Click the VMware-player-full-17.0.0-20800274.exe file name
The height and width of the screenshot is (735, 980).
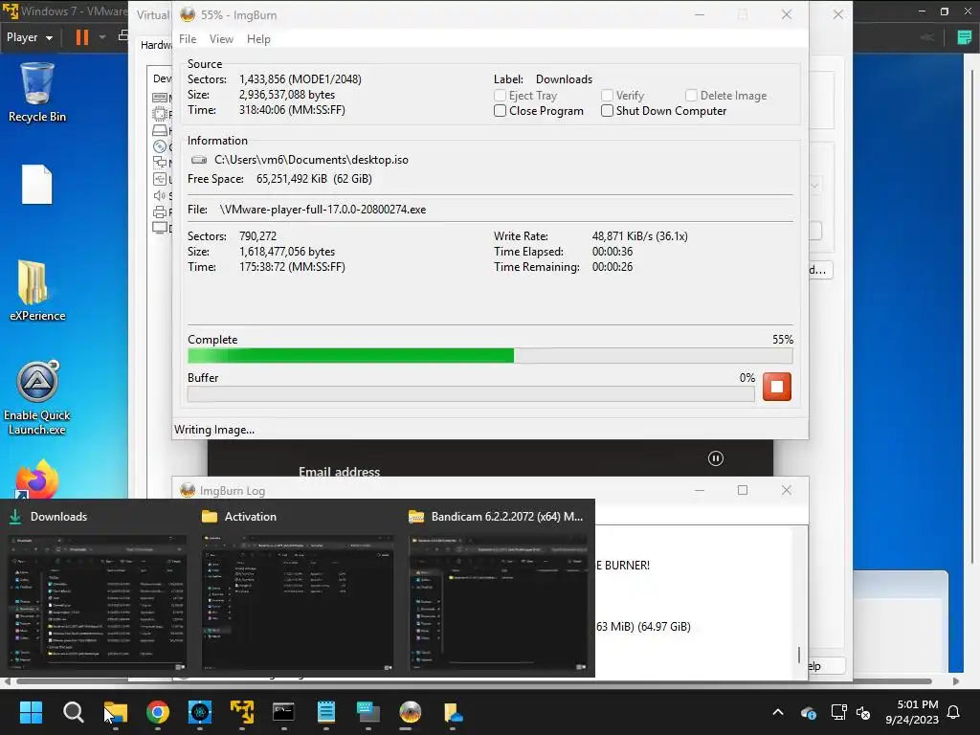click(323, 210)
